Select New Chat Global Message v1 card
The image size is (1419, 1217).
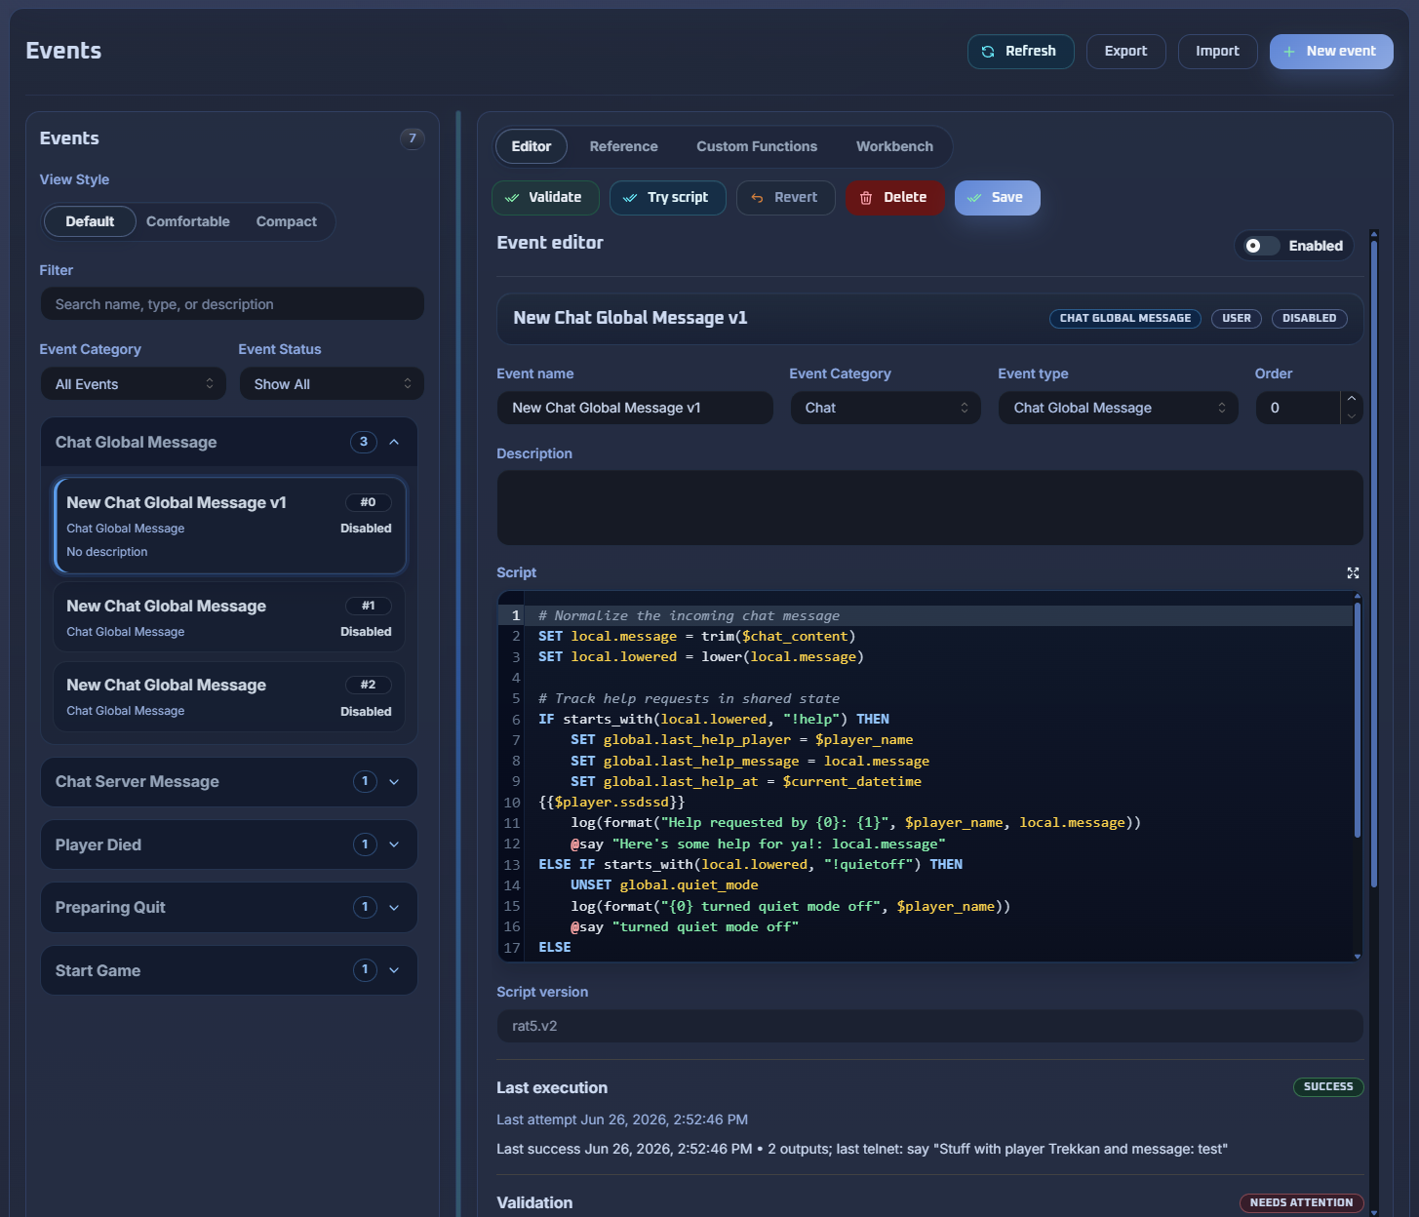coord(230,526)
